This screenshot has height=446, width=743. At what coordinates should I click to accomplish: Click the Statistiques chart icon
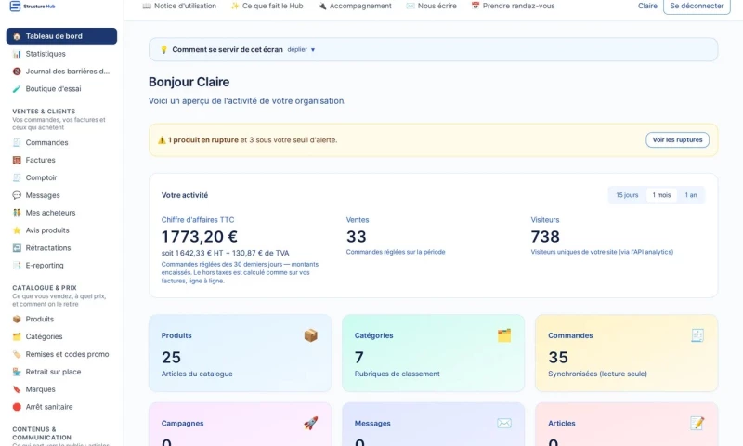pyautogui.click(x=17, y=54)
